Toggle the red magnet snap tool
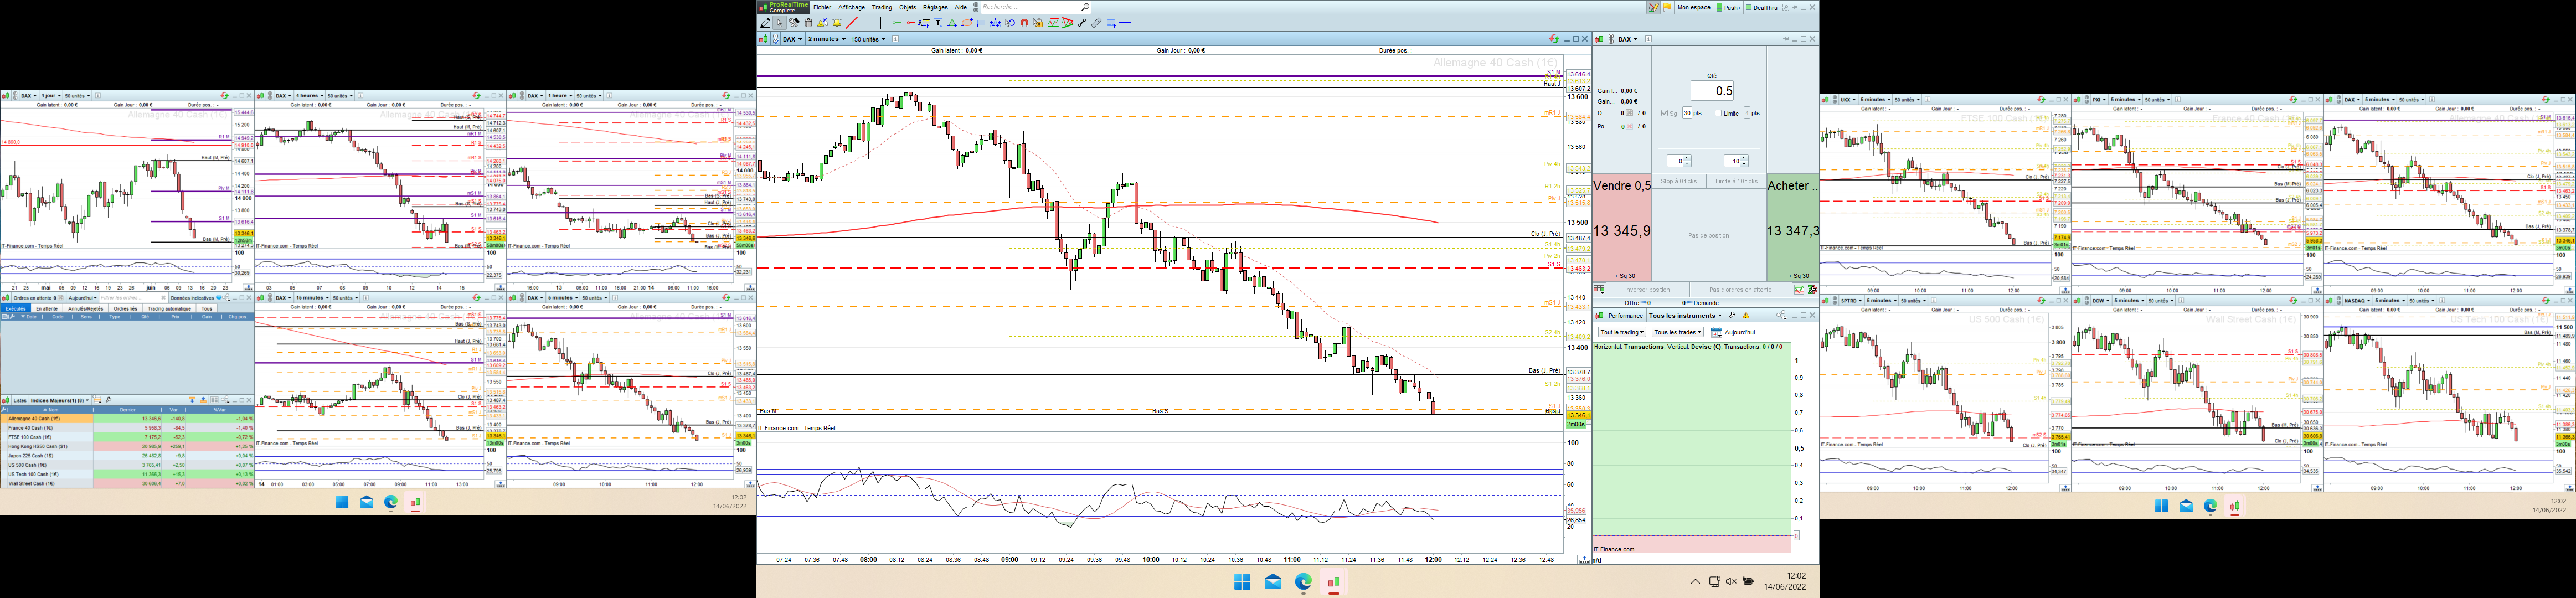This screenshot has width=2576, height=598. 1024,23
